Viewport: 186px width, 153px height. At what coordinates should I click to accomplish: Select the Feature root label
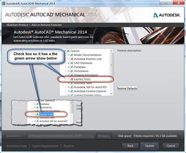coord(75,51)
